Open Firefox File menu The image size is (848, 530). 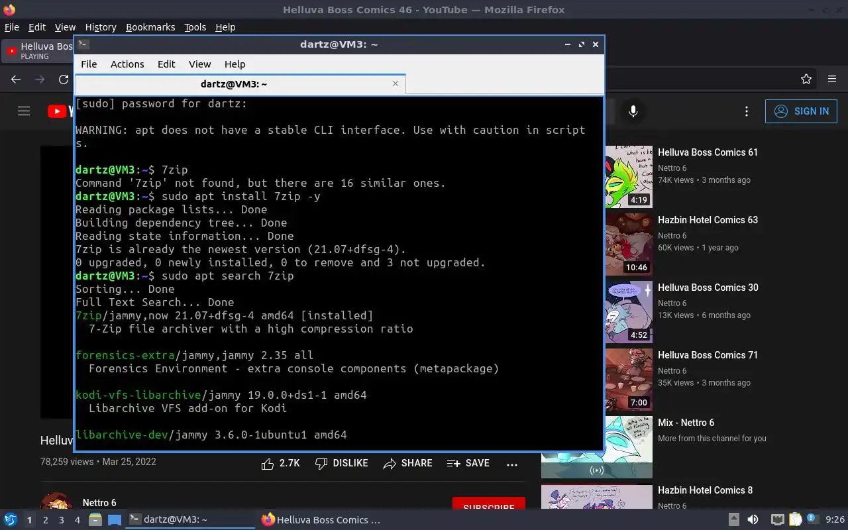click(12, 27)
